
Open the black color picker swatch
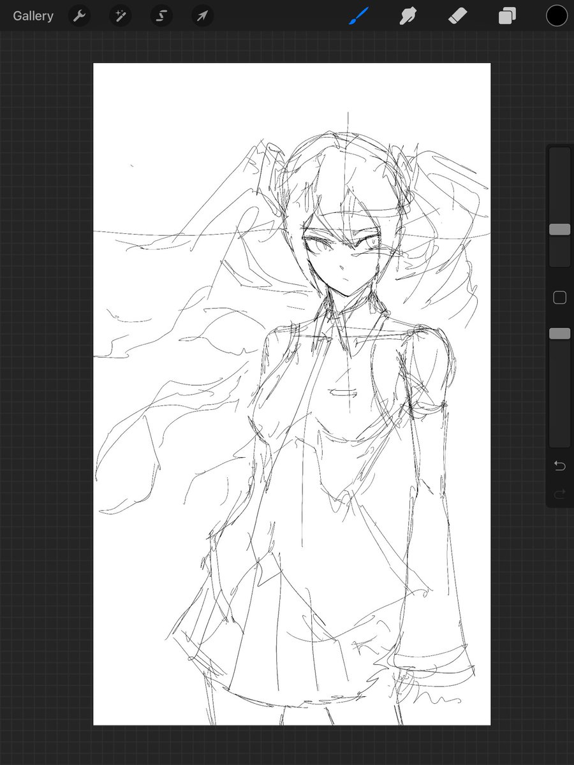click(x=556, y=16)
